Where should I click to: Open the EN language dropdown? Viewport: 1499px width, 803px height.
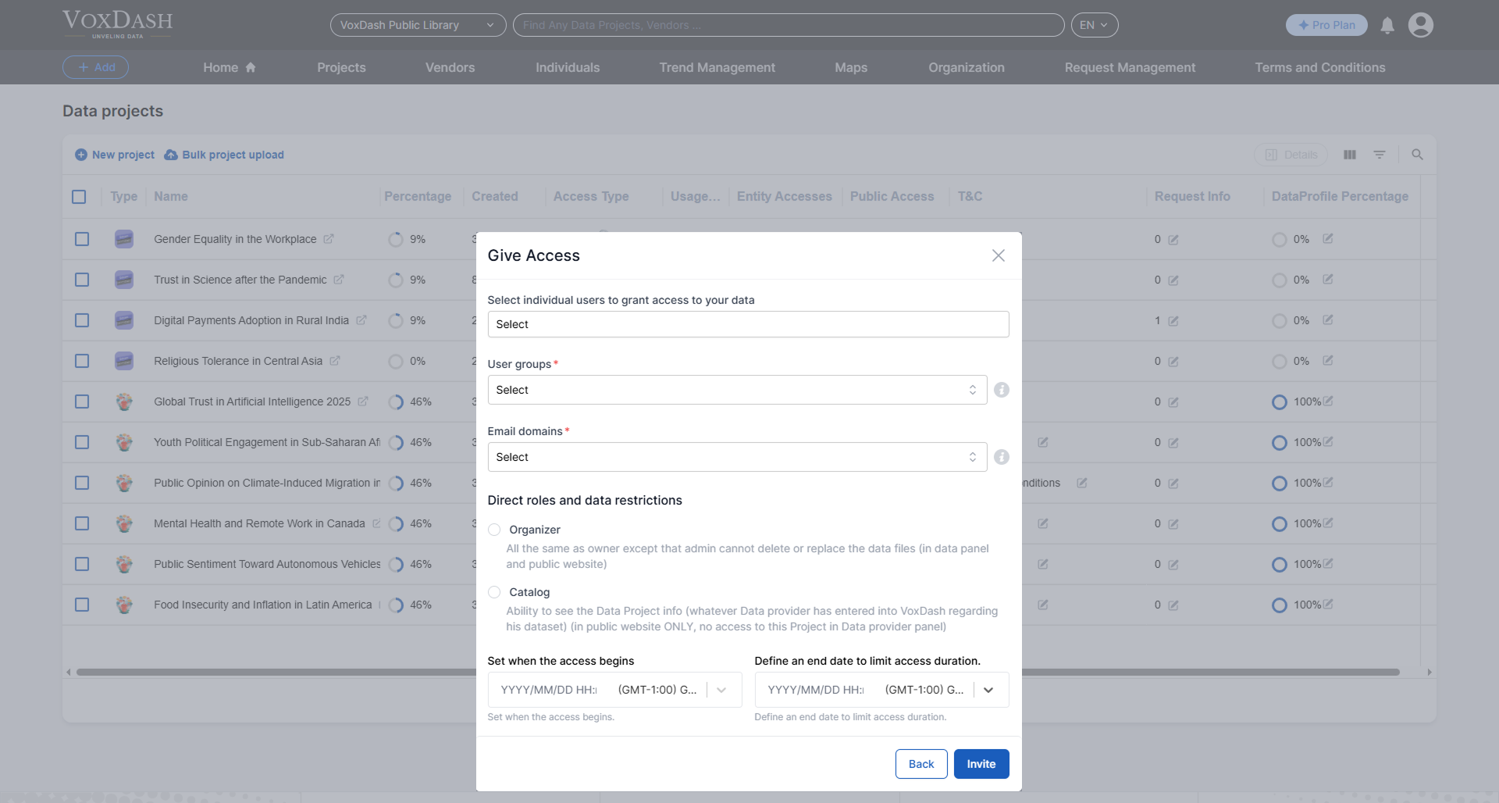[1094, 25]
